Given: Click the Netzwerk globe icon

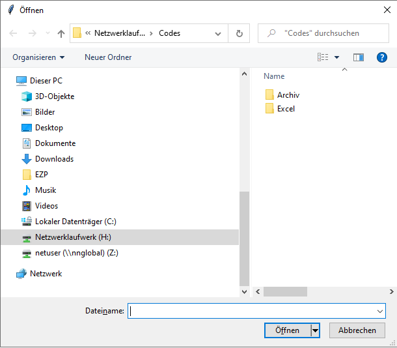Looking at the screenshot, I should [21, 274].
